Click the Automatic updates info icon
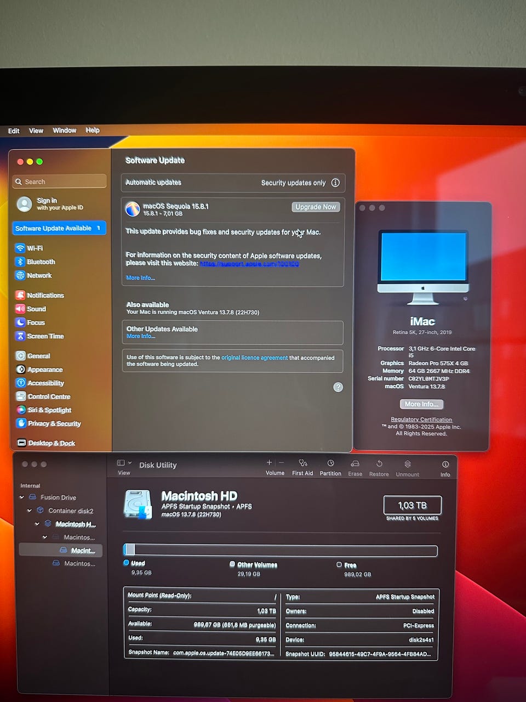 pyautogui.click(x=335, y=183)
